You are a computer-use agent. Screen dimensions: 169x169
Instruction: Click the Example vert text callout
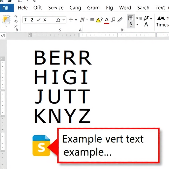(108, 146)
